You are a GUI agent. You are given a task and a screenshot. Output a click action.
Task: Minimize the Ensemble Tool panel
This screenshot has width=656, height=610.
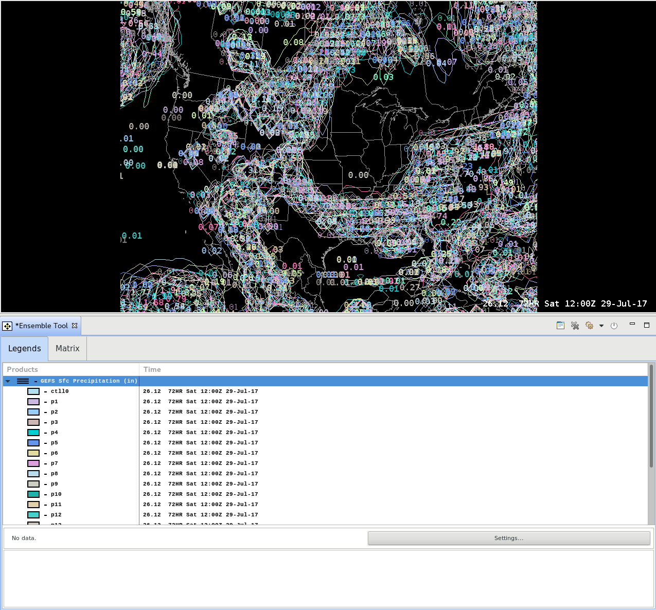click(x=632, y=324)
